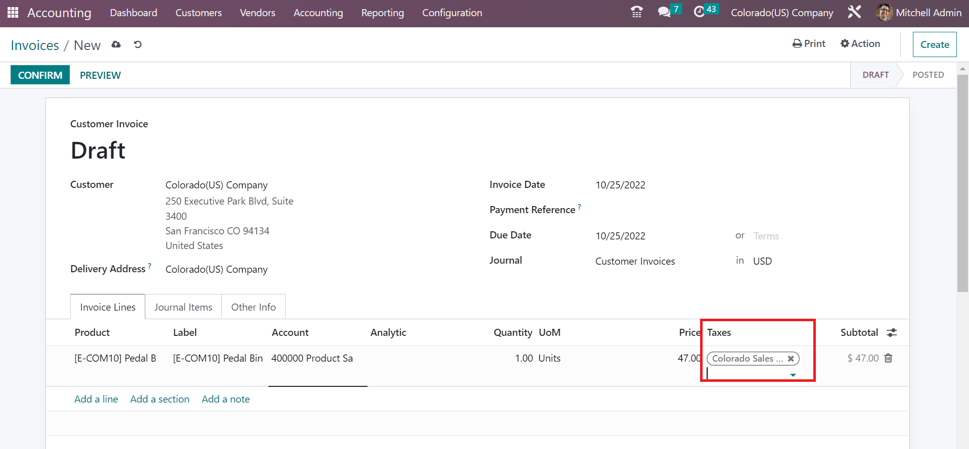
Task: Open the Reporting menu
Action: click(383, 13)
